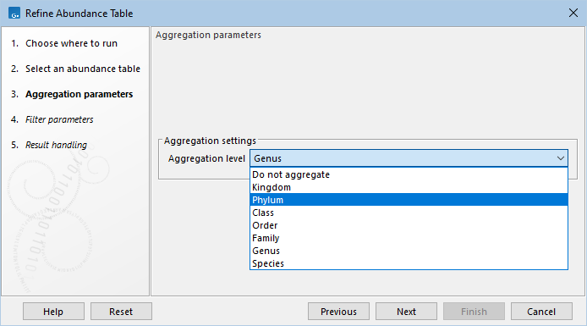Select Kingdom aggregation level
The width and height of the screenshot is (587, 326).
pos(409,187)
